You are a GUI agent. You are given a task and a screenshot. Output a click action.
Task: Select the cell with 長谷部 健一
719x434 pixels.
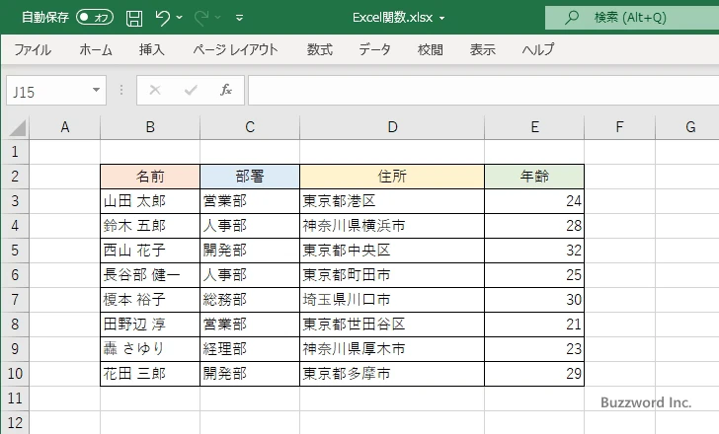pos(150,275)
